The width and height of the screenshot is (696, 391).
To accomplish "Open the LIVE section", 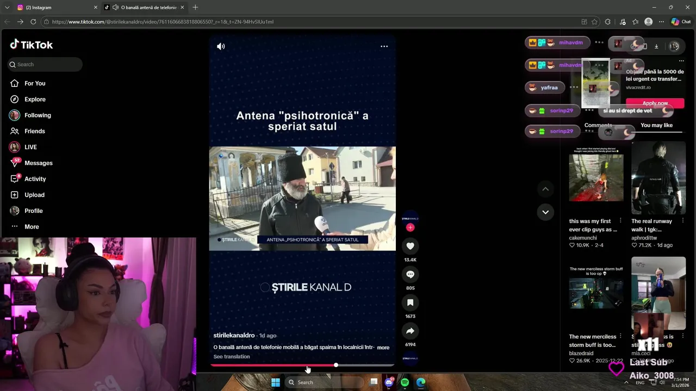I will [x=30, y=147].
